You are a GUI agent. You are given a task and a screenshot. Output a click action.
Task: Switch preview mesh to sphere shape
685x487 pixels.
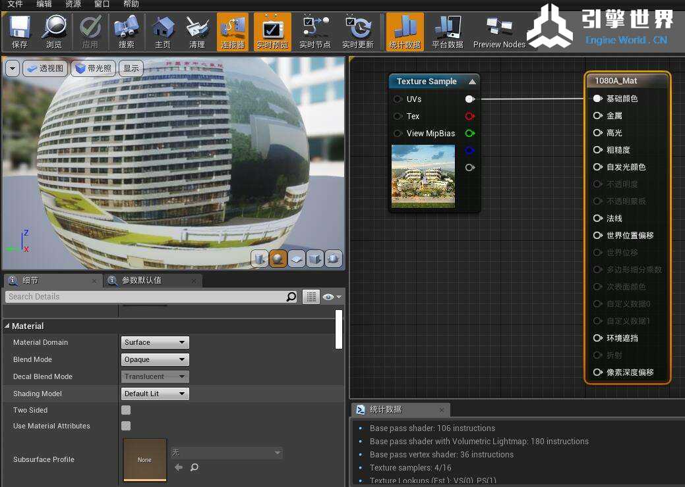tap(278, 259)
